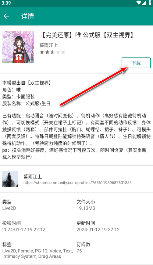Tap the 详情 header title
Viewport: 153px width, 265px height.
27,16
